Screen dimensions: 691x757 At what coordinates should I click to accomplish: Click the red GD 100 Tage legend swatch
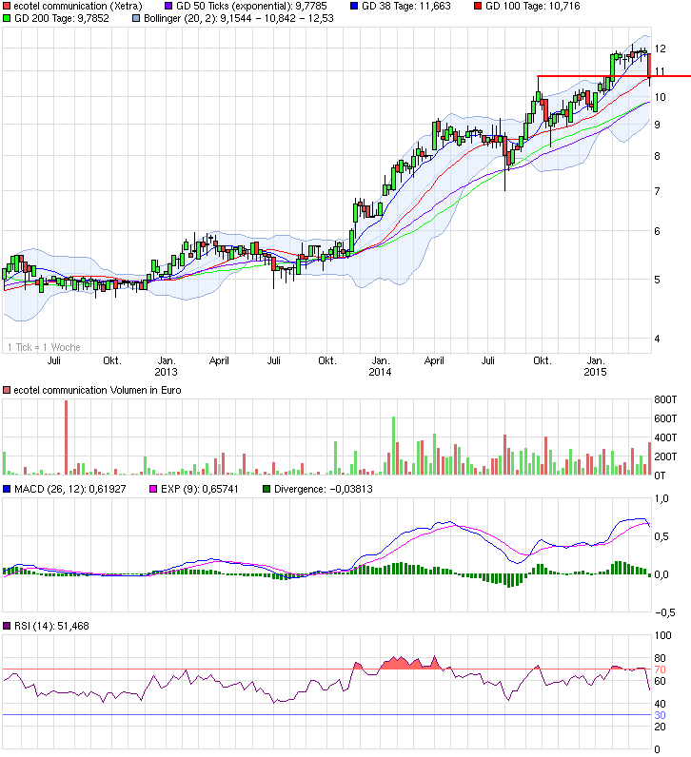(x=478, y=7)
